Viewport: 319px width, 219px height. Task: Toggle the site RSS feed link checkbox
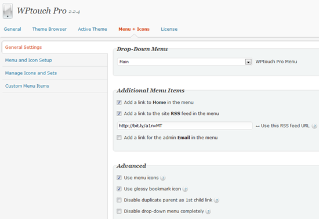[119, 113]
